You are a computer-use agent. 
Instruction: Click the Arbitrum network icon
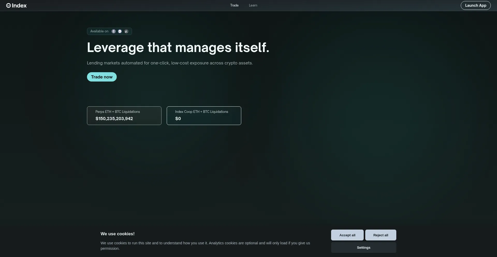point(126,31)
